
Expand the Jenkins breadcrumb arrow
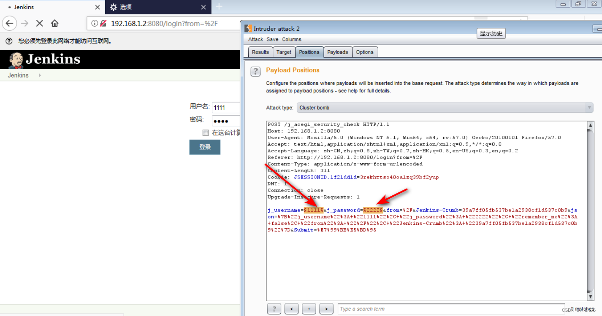coord(40,75)
